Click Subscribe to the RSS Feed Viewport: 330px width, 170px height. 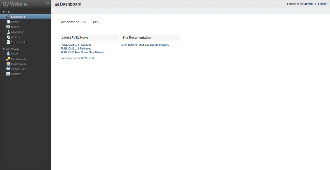(x=77, y=58)
